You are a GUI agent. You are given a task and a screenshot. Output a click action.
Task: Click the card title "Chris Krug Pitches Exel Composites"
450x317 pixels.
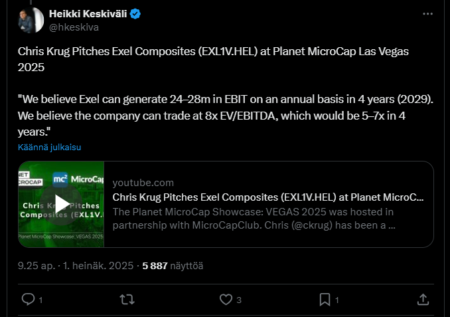(x=268, y=197)
